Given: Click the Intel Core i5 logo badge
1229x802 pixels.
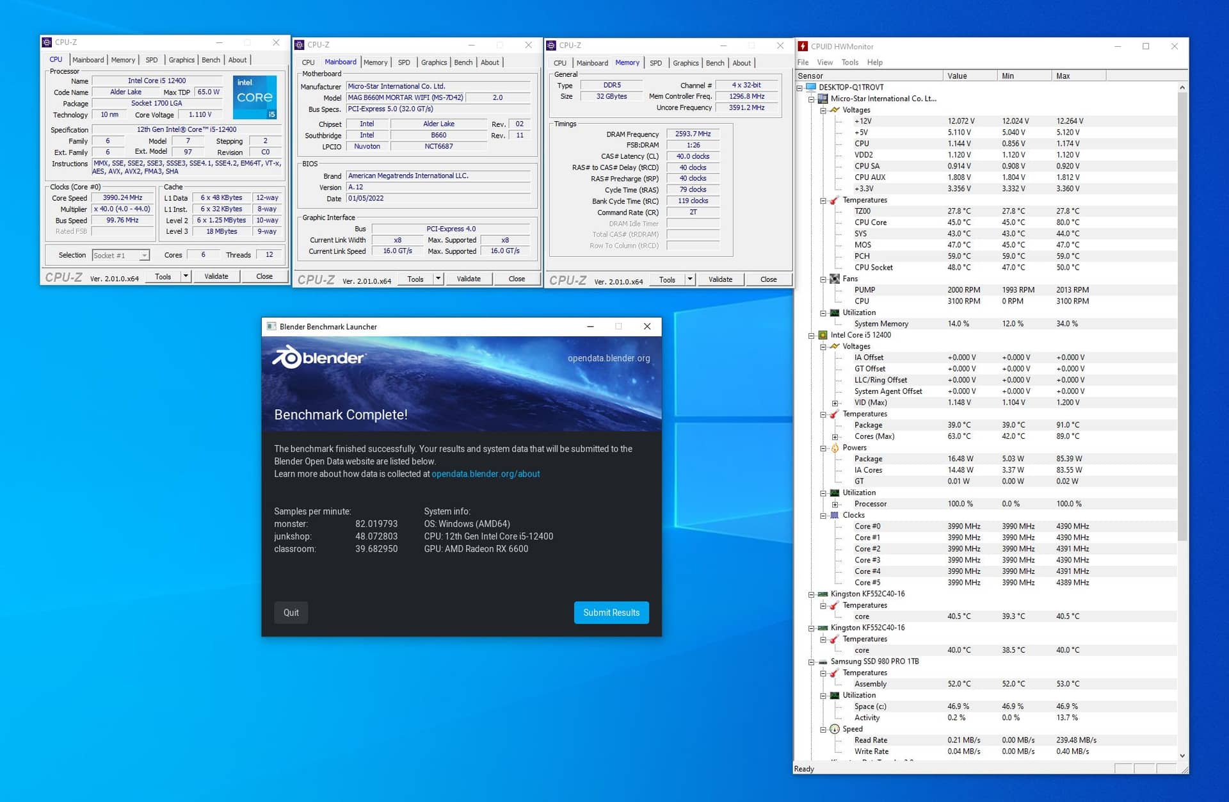Looking at the screenshot, I should [254, 97].
